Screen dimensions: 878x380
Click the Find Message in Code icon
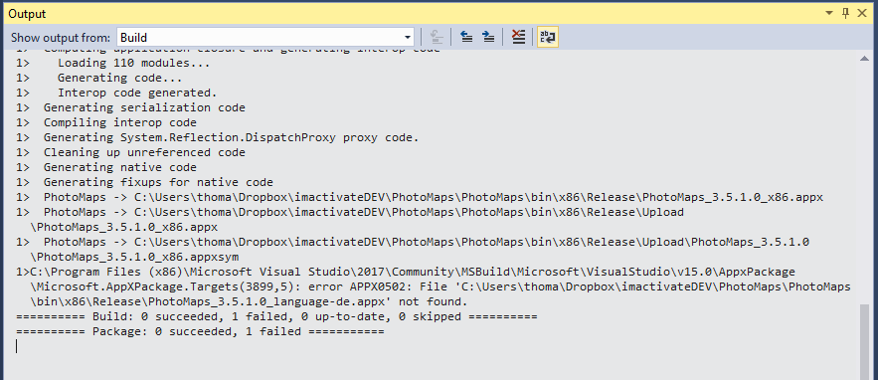pyautogui.click(x=437, y=38)
